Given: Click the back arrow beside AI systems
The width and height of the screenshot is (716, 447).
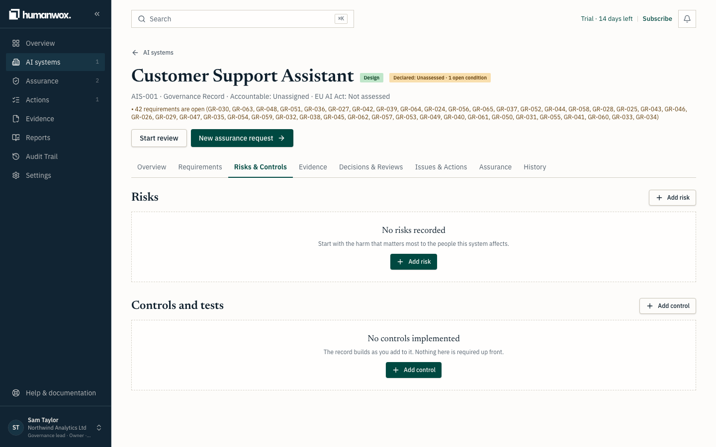Looking at the screenshot, I should click(135, 53).
